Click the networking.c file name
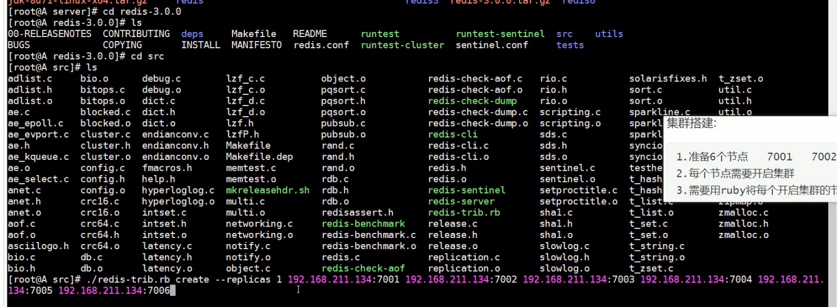This screenshot has height=307, width=837. [x=259, y=224]
